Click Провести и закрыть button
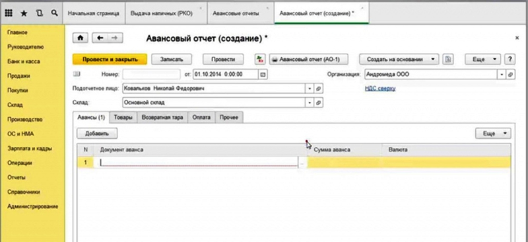Image resolution: width=528 pixels, height=242 pixels. (110, 60)
